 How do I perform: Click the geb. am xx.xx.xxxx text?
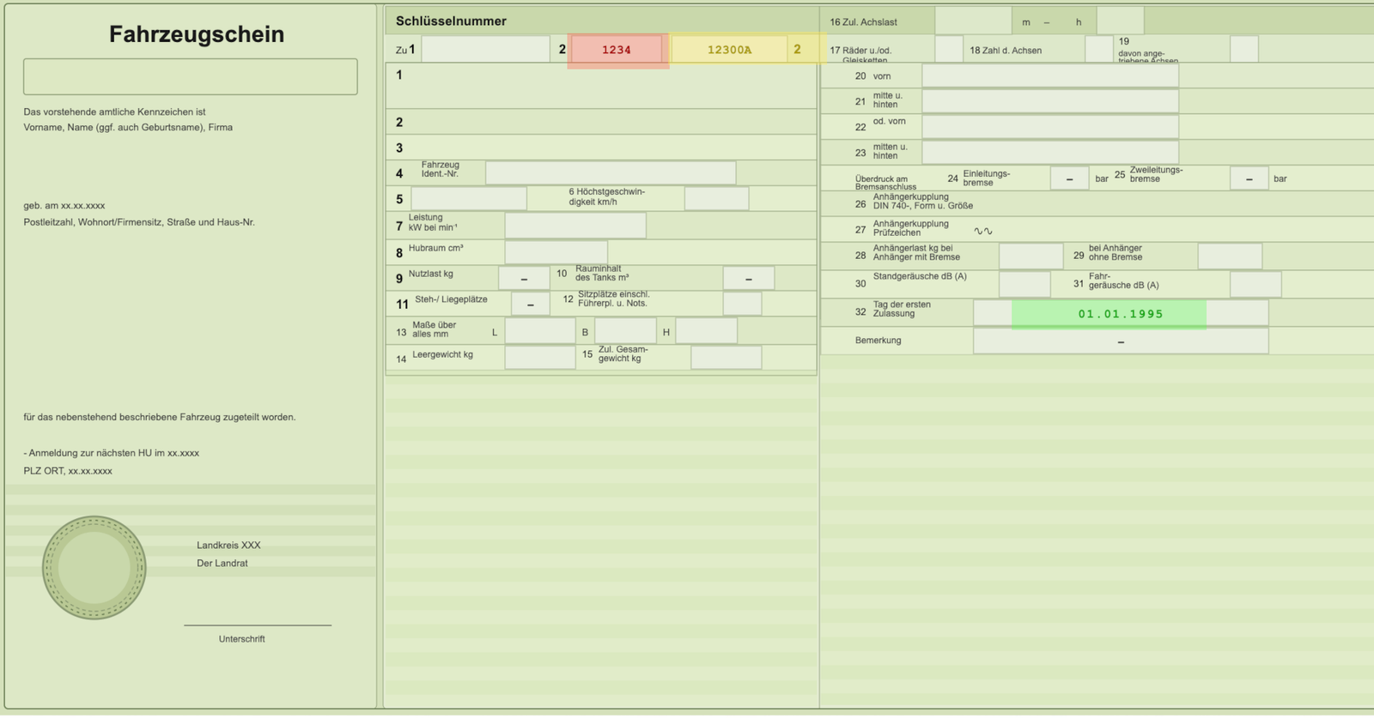click(x=64, y=206)
